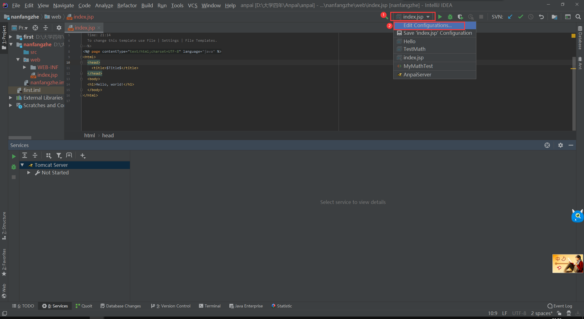Viewport: 584px width, 319px height.
Task: Open the Run Anything window icon
Action: click(568, 17)
